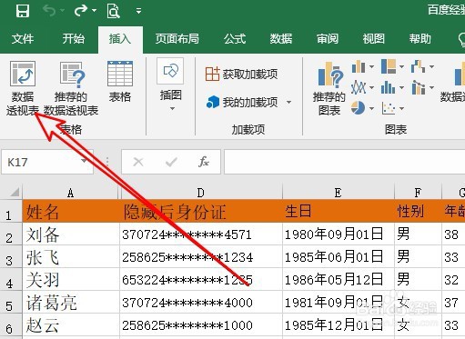Click the Save icon in quick access toolbar
Viewport: 465px width, 339px height.
click(23, 11)
